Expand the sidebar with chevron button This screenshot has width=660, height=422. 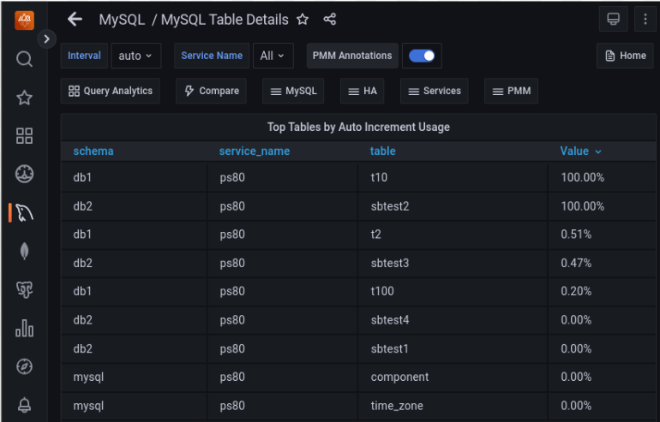pyautogui.click(x=47, y=39)
